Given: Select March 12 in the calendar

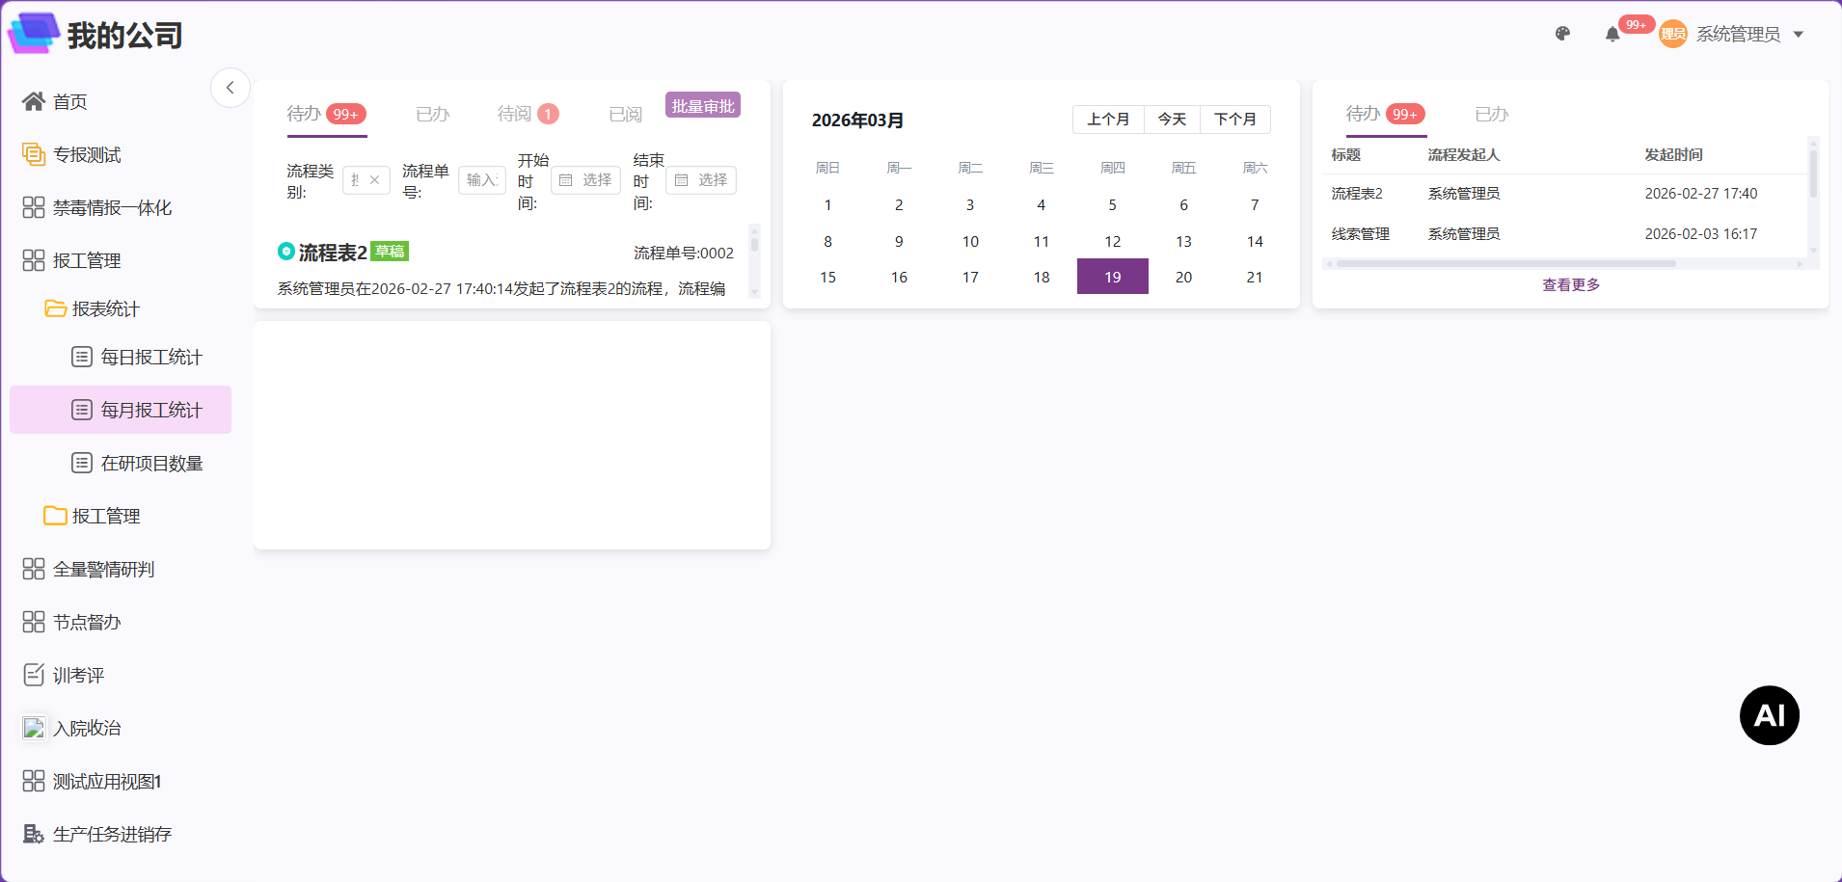Looking at the screenshot, I should tap(1112, 241).
